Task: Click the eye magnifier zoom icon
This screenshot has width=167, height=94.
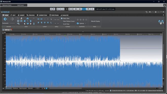Action: [x=18, y=24]
